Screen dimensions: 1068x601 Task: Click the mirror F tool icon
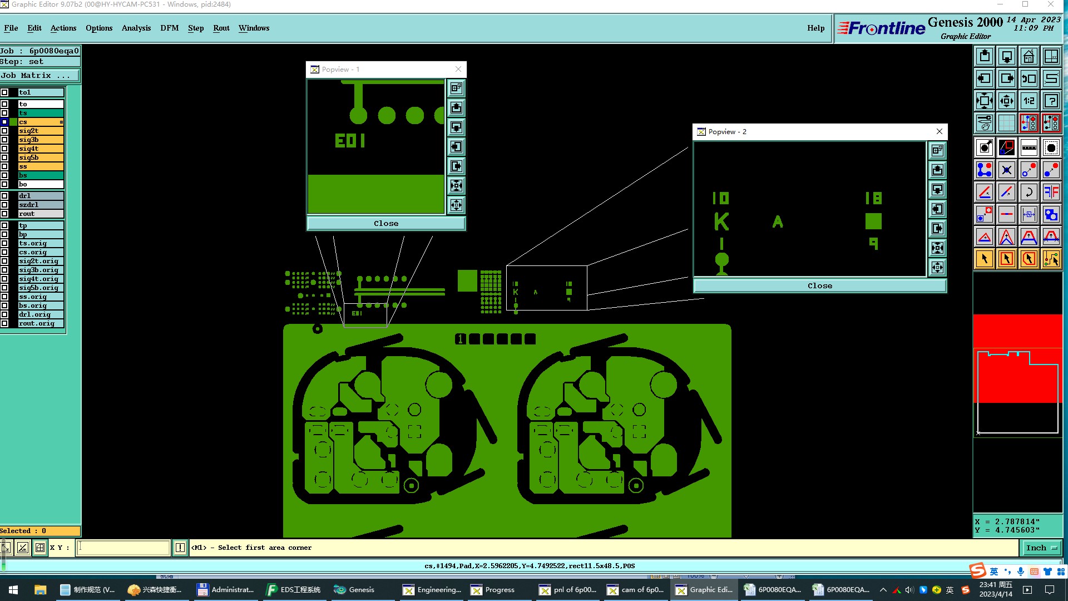[1051, 192]
